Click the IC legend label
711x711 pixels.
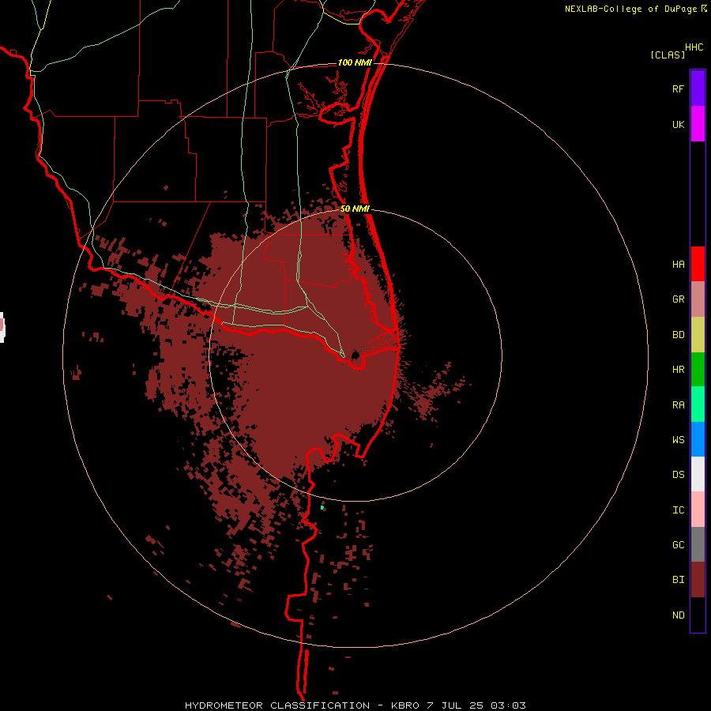click(679, 510)
